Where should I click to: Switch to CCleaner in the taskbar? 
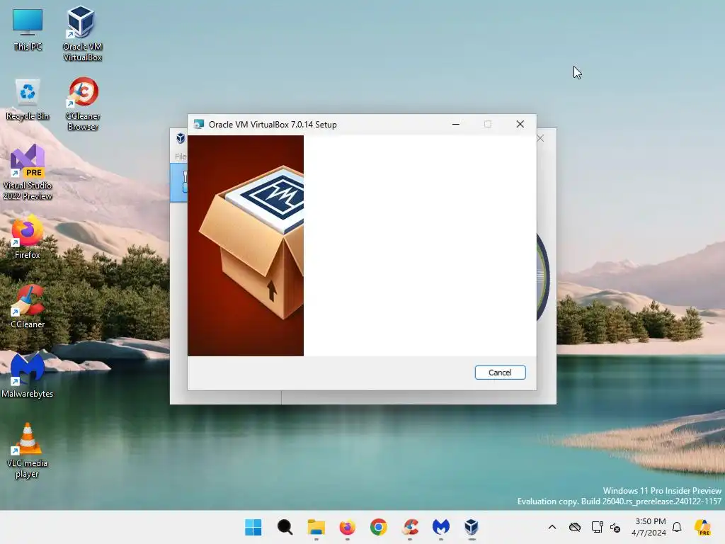(410, 527)
